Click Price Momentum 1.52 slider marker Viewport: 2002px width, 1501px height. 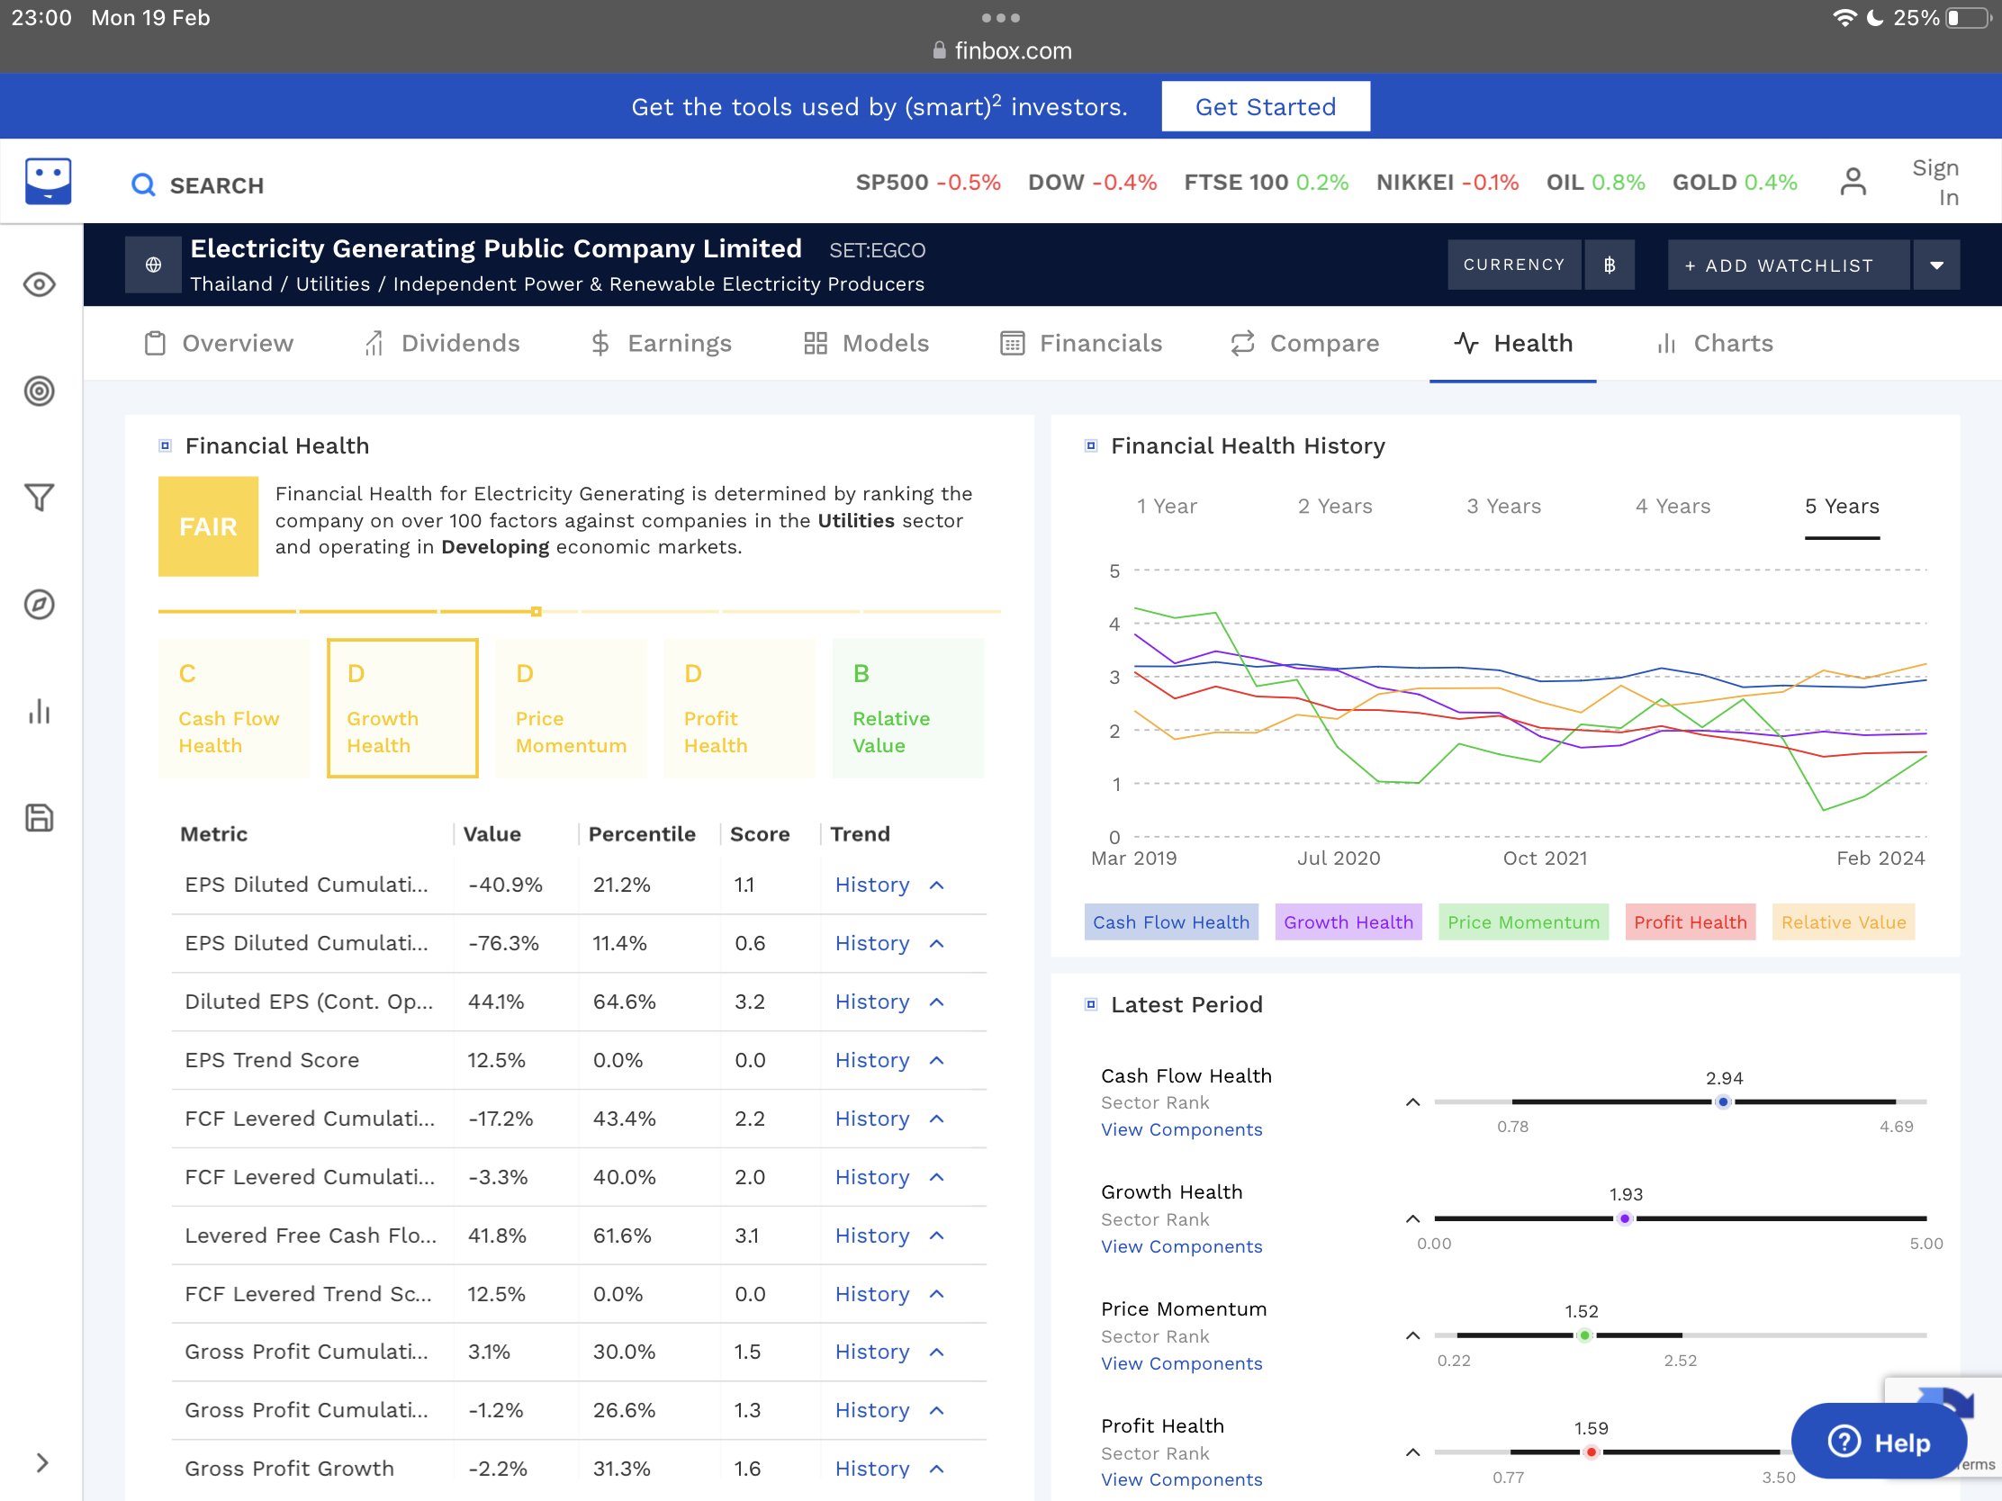pos(1583,1335)
